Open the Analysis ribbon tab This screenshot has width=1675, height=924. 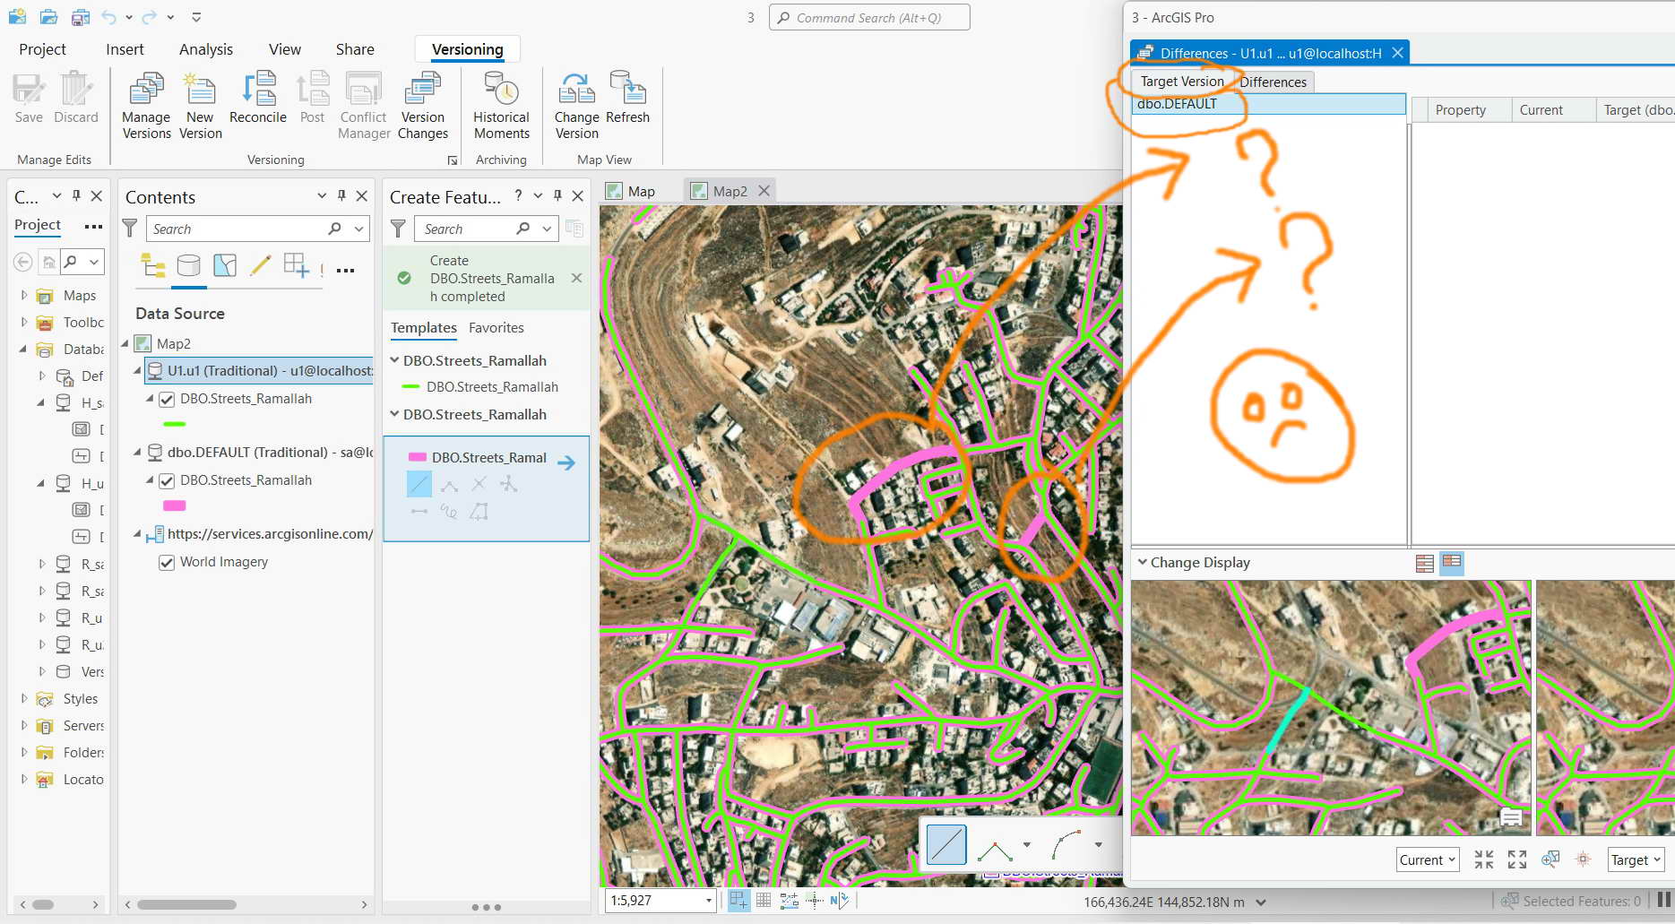[206, 49]
